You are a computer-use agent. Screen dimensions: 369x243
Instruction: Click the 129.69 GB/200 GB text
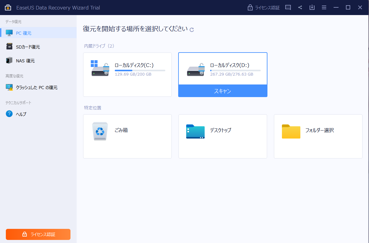[x=133, y=74]
